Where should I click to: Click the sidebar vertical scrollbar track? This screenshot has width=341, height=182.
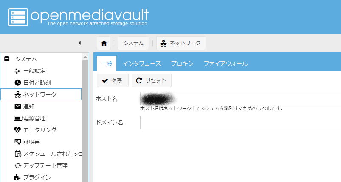click(85, 121)
